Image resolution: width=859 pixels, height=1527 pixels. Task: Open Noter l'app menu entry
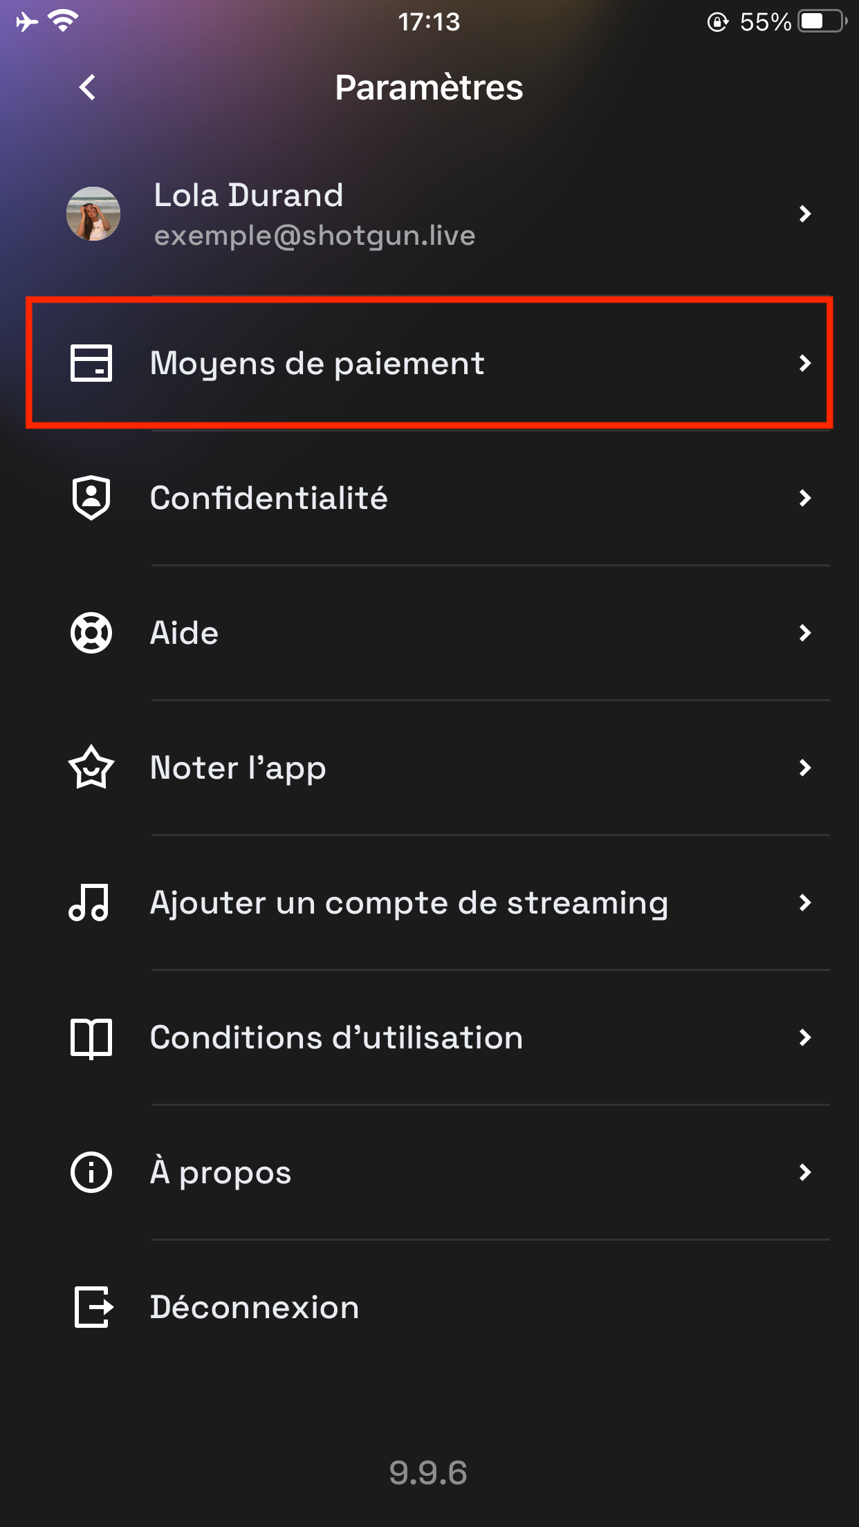pos(429,768)
